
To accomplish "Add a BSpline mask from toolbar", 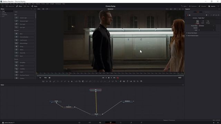I will (105, 81).
